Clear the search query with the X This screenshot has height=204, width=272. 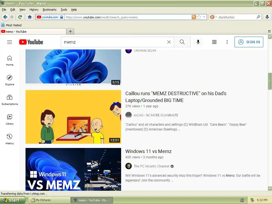tap(169, 42)
